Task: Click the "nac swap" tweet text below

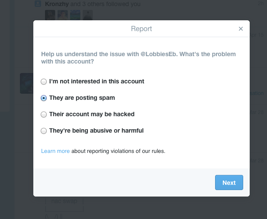Action: click(x=64, y=201)
